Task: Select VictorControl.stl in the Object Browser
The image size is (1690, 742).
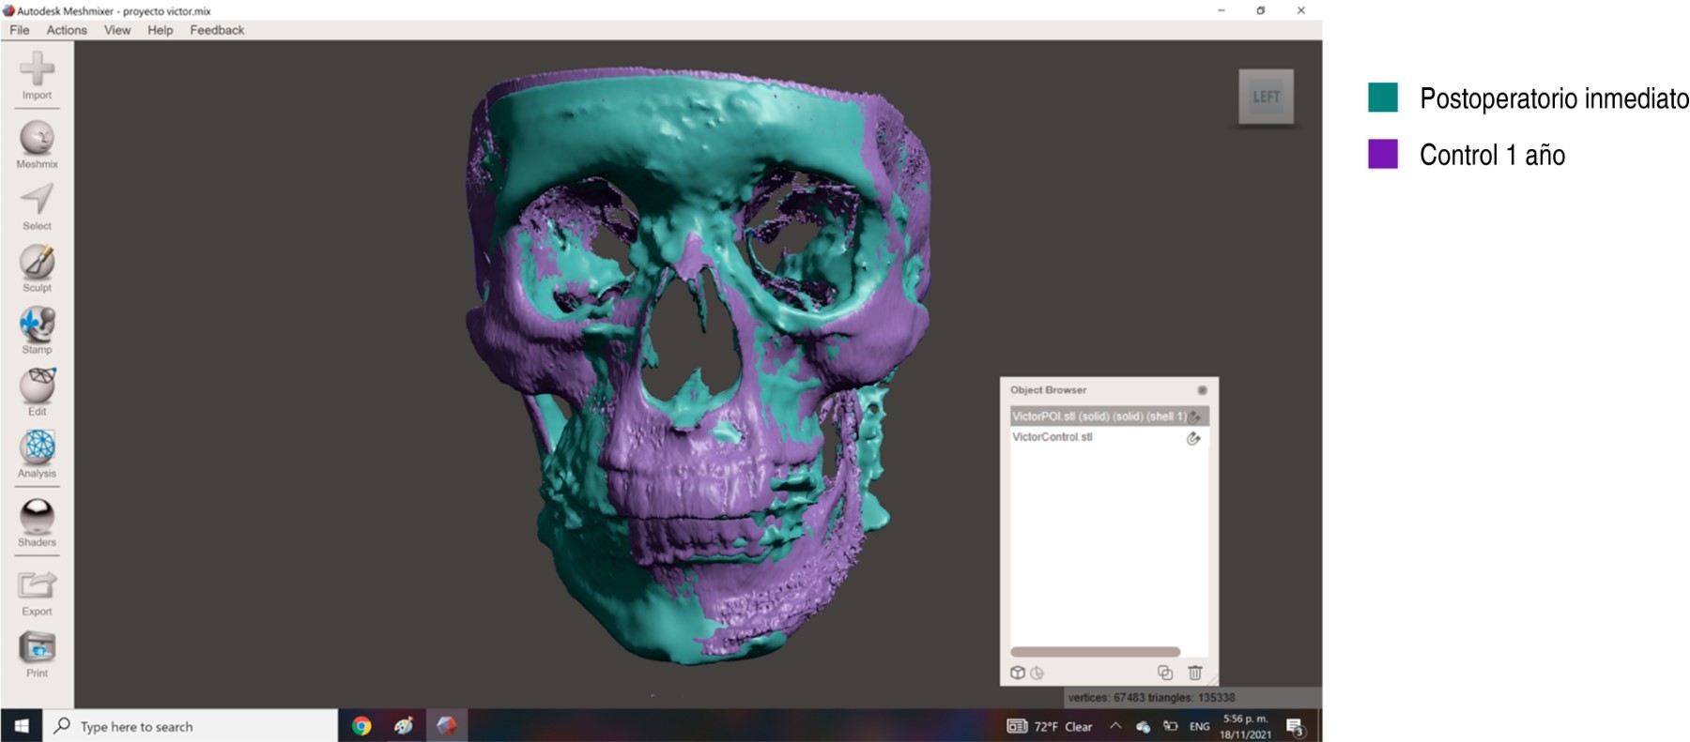Action: pyautogui.click(x=1052, y=437)
